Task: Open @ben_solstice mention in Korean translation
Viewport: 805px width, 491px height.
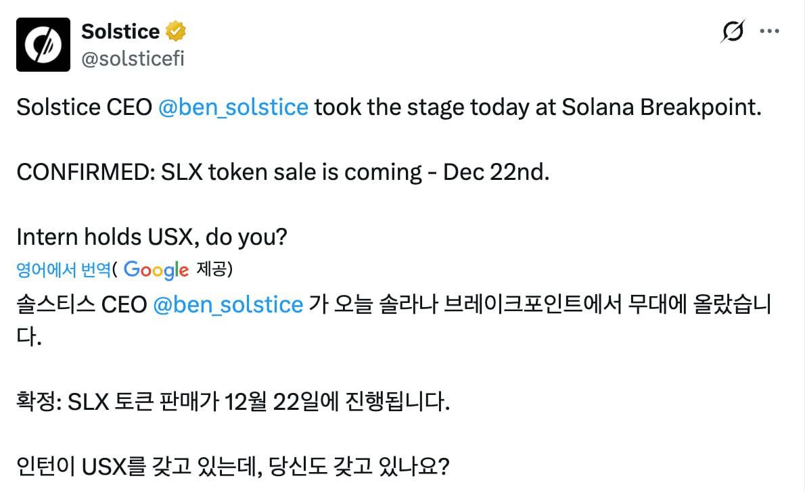Action: [228, 305]
